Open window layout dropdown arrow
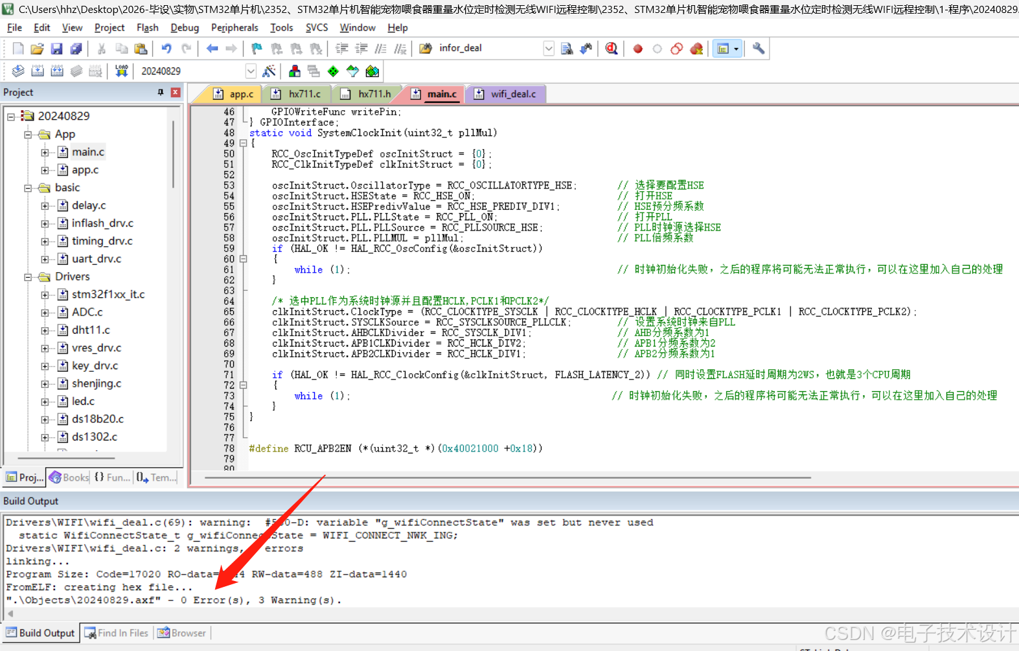The image size is (1019, 651). 736,49
